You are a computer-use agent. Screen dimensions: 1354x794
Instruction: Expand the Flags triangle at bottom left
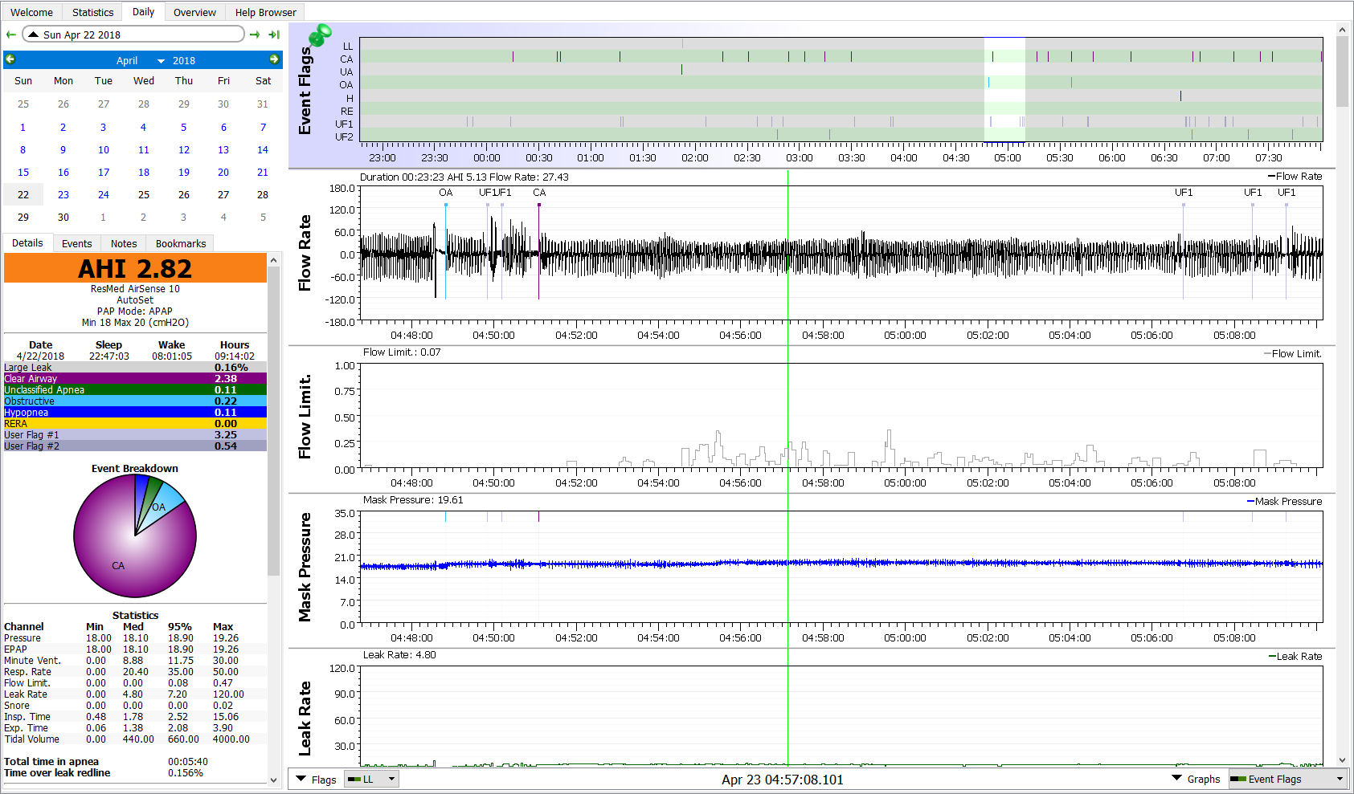[x=301, y=779]
